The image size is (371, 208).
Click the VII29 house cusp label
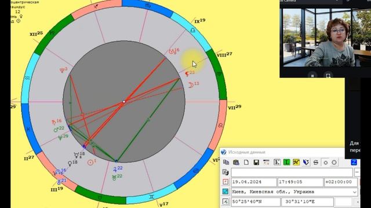coord(234,107)
